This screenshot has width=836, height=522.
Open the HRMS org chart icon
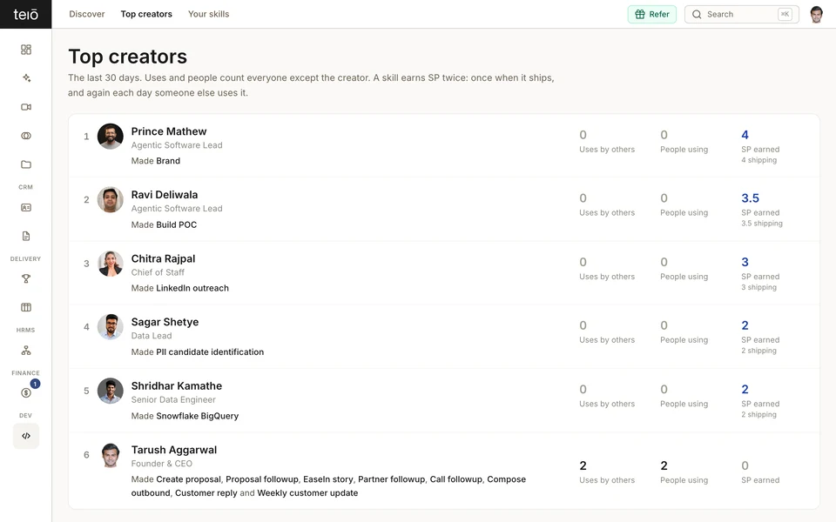[x=25, y=351]
